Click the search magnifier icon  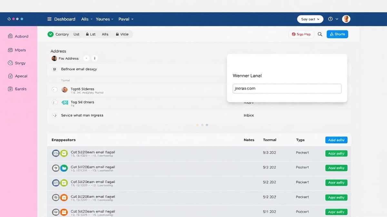320,34
